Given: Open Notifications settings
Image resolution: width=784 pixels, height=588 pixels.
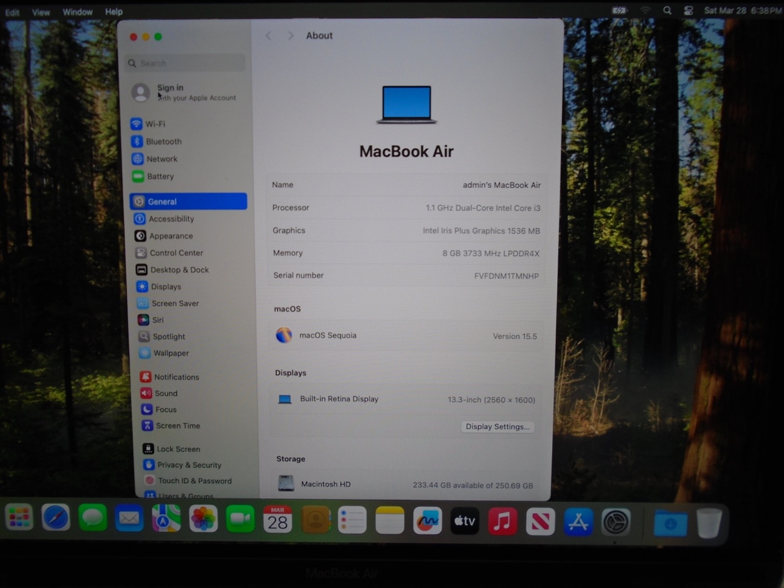Looking at the screenshot, I should point(170,377).
